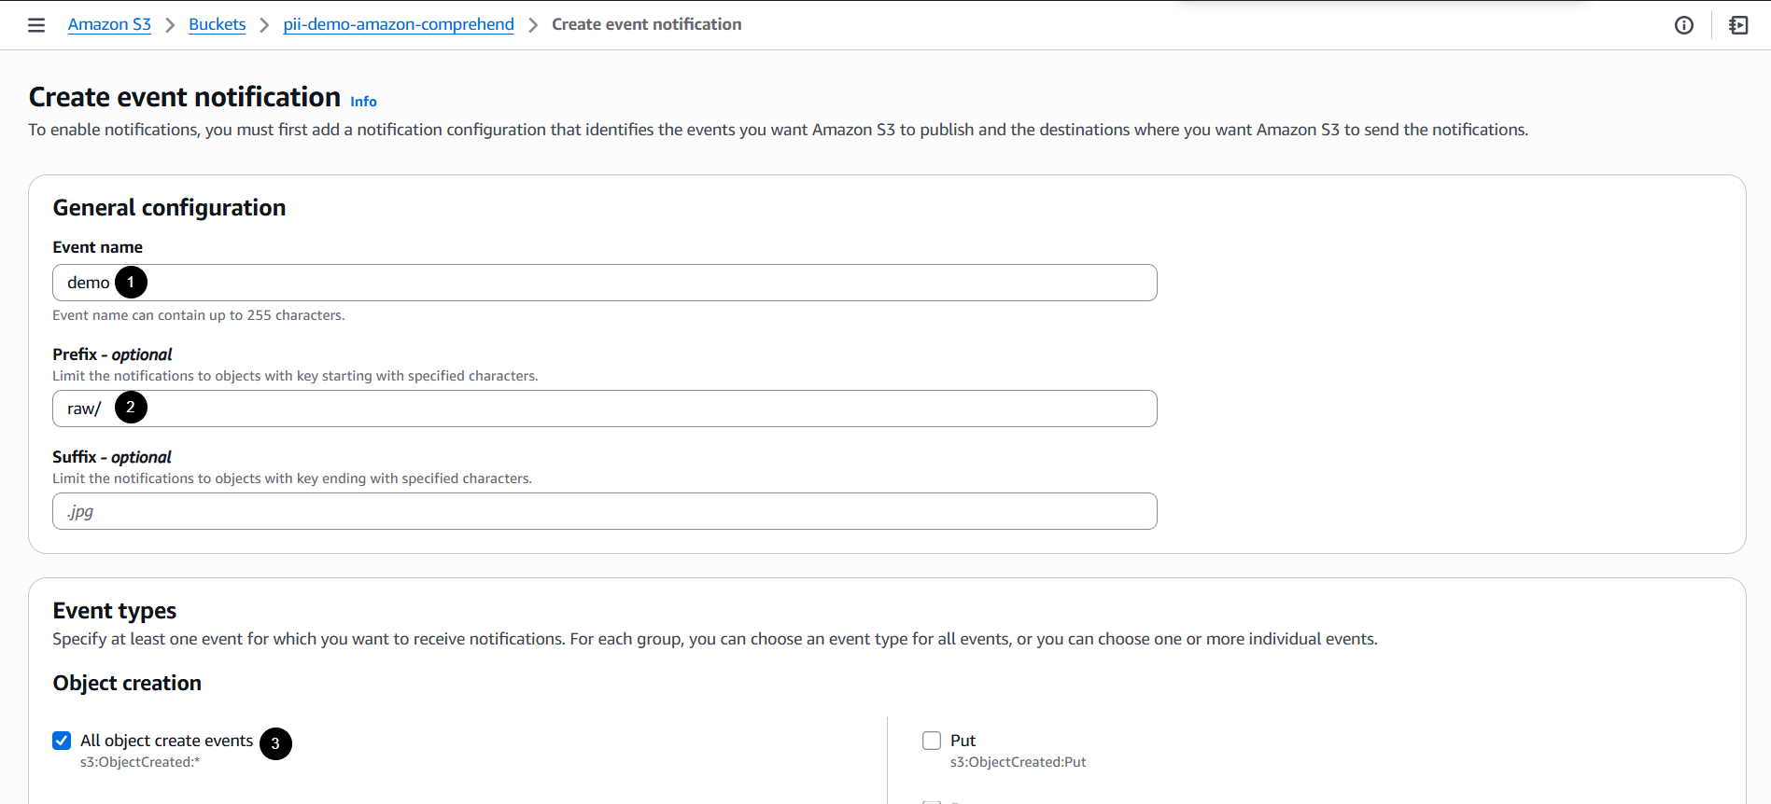This screenshot has height=804, width=1771.
Task: Toggle All object create events via its label
Action: 166,740
